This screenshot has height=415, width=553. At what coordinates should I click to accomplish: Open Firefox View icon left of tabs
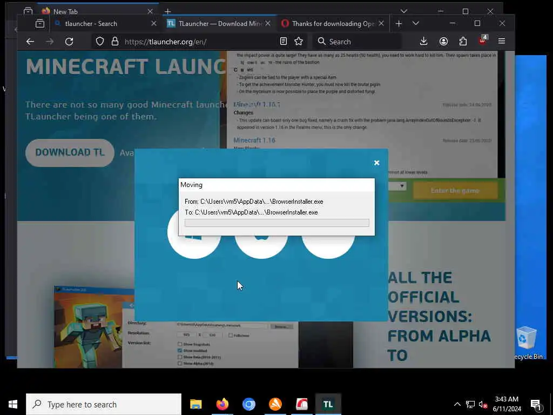click(x=40, y=24)
